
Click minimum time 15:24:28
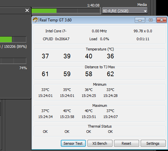pyautogui.click(x=110, y=96)
